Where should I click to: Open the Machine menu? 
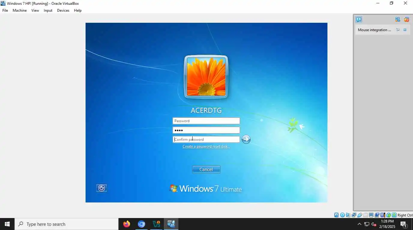click(20, 10)
